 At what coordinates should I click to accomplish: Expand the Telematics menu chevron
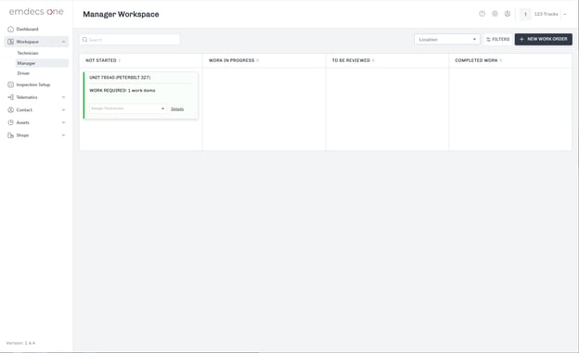pyautogui.click(x=63, y=97)
